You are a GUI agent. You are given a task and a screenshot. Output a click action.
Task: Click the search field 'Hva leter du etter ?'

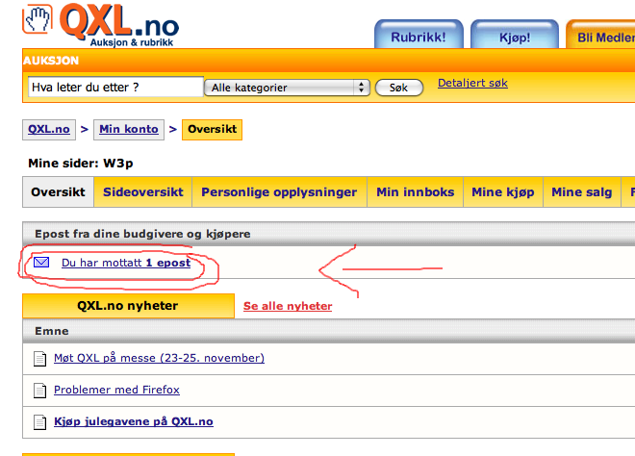click(115, 88)
